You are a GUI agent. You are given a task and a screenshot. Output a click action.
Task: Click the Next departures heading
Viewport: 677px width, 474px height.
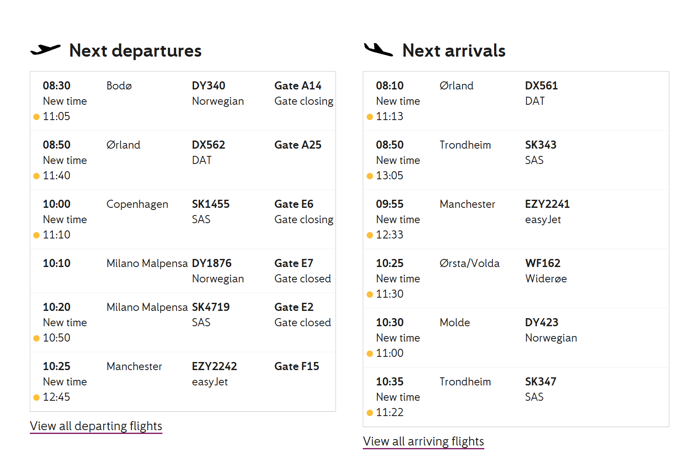135,51
